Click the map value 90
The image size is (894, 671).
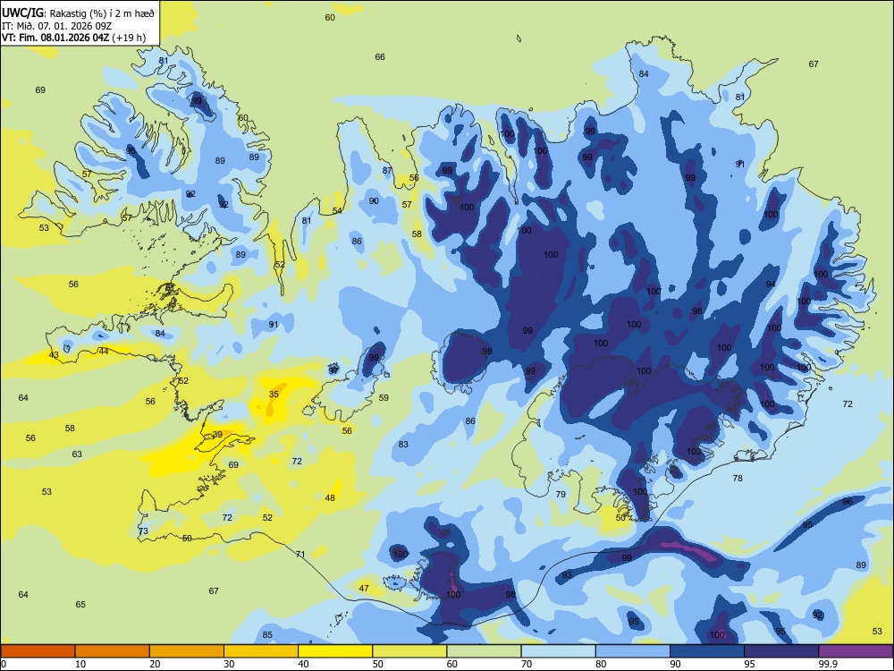pos(374,200)
